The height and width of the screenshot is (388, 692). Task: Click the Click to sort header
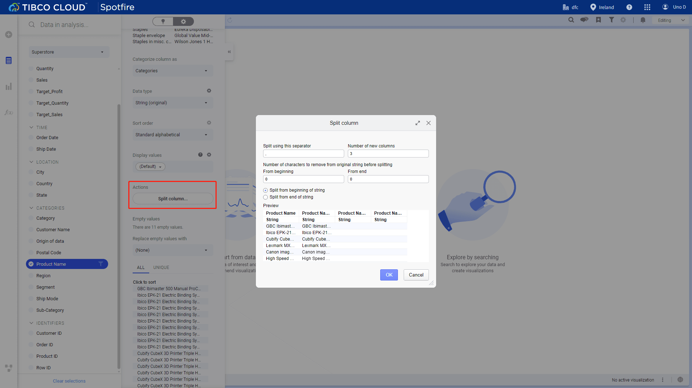(144, 282)
